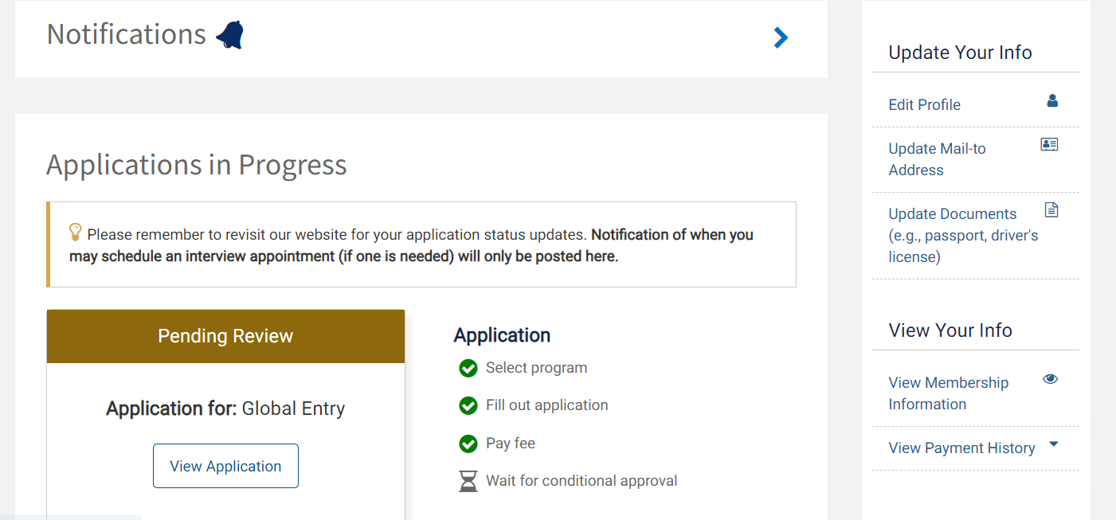
Task: Click the Notifications bell icon
Action: pyautogui.click(x=229, y=35)
